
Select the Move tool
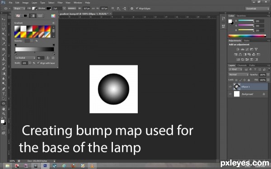[x=4, y=19]
